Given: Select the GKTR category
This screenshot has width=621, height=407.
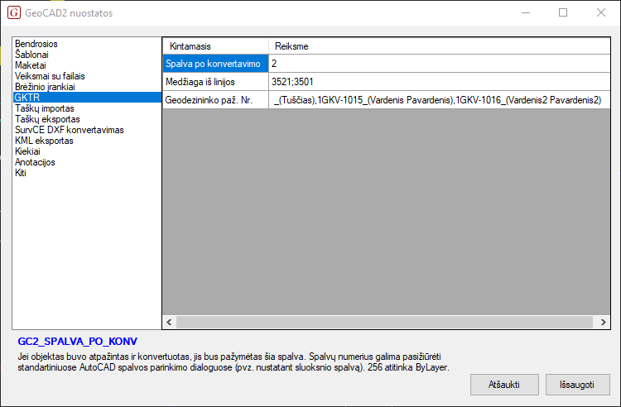Looking at the screenshot, I should [87, 98].
